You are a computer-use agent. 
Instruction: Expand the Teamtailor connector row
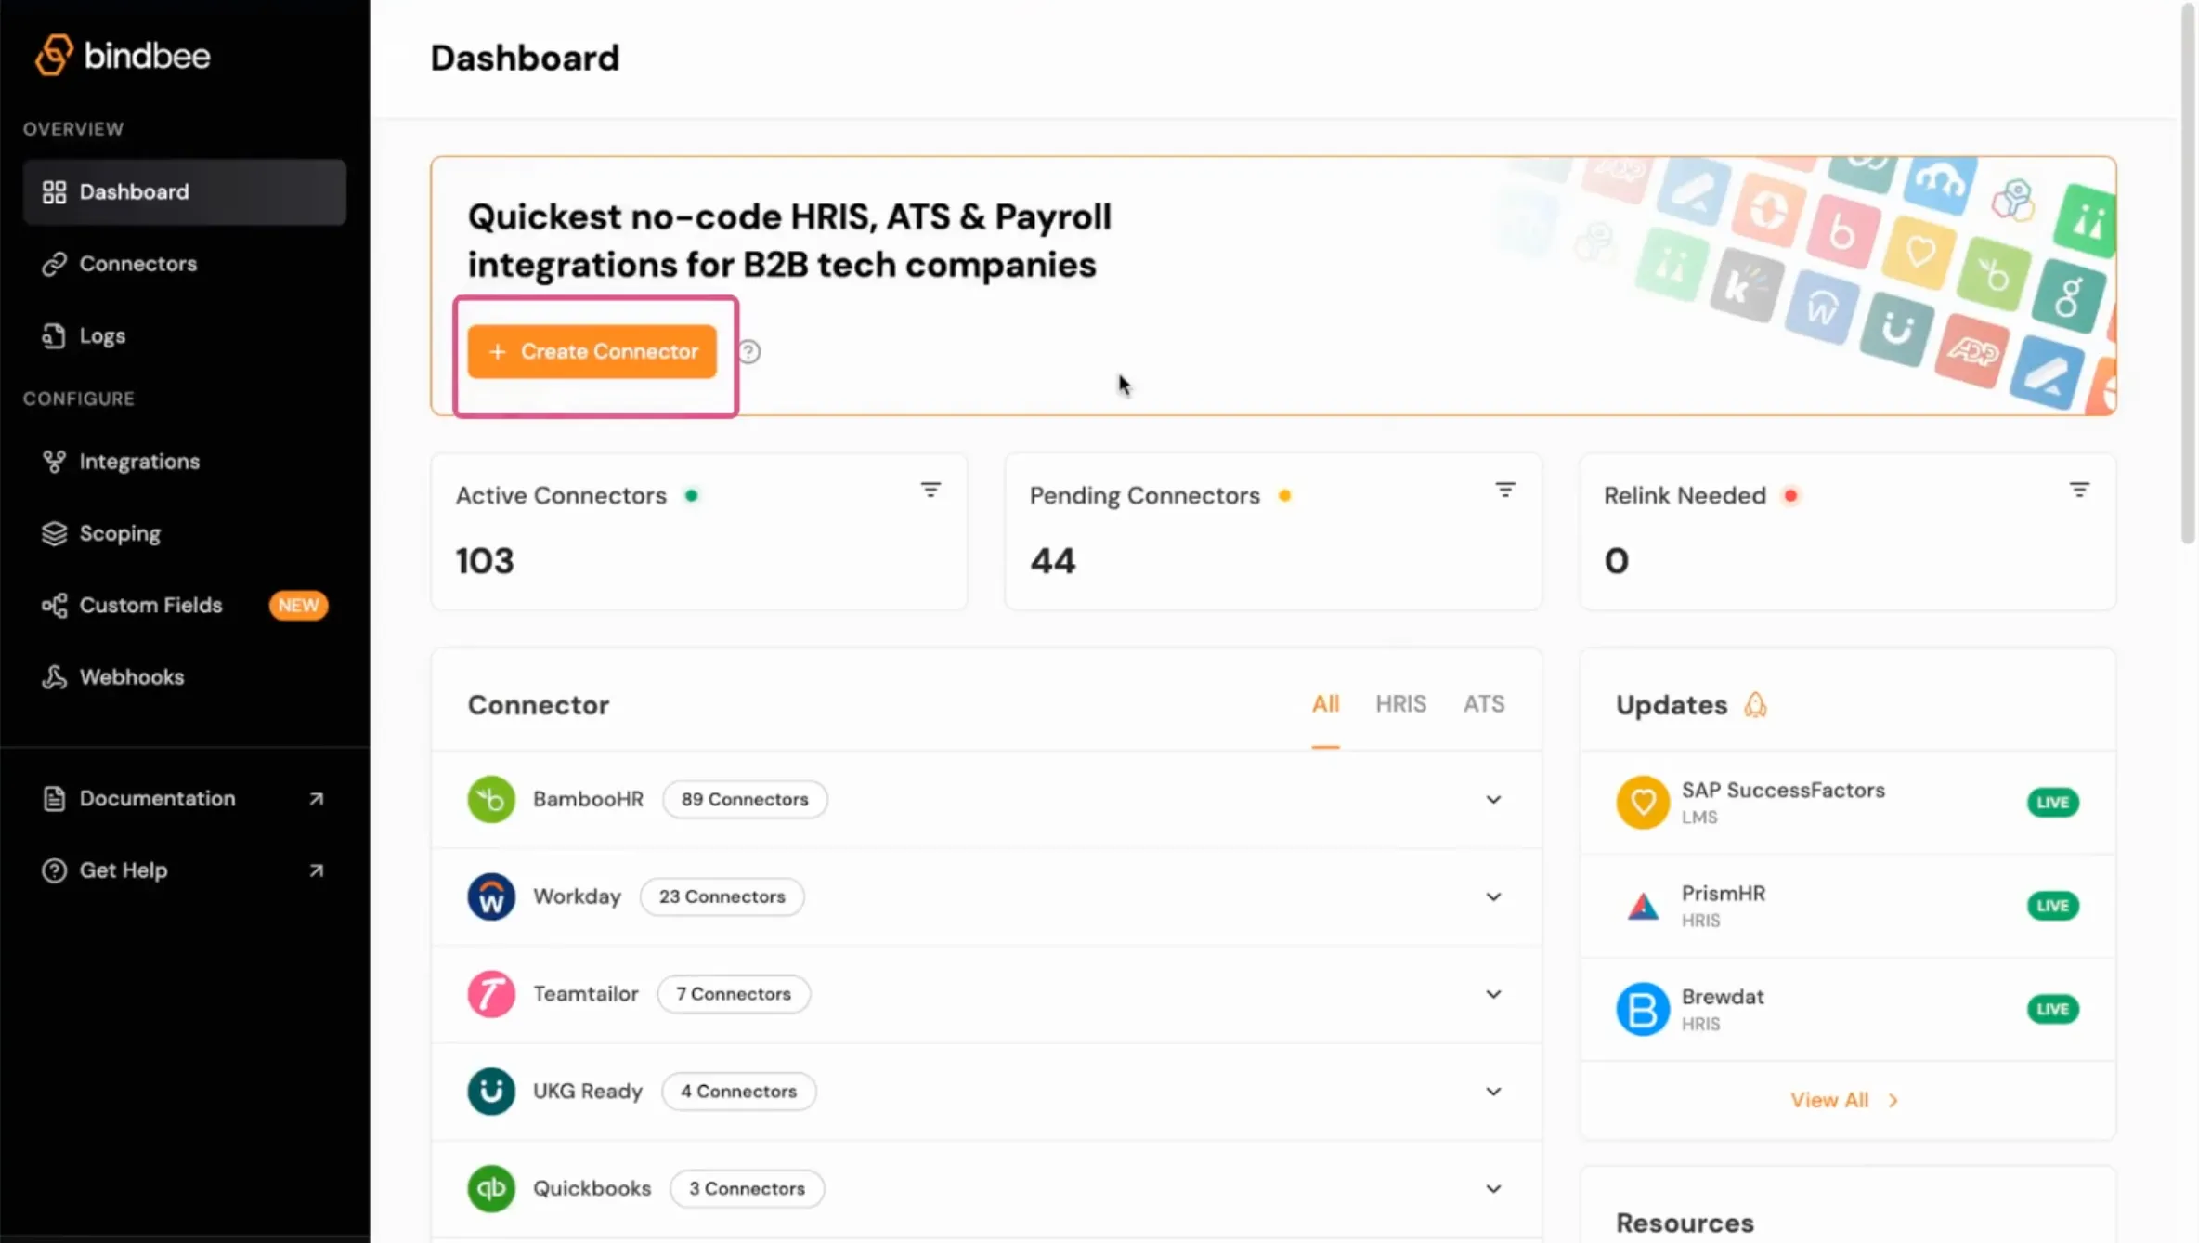coord(1493,994)
